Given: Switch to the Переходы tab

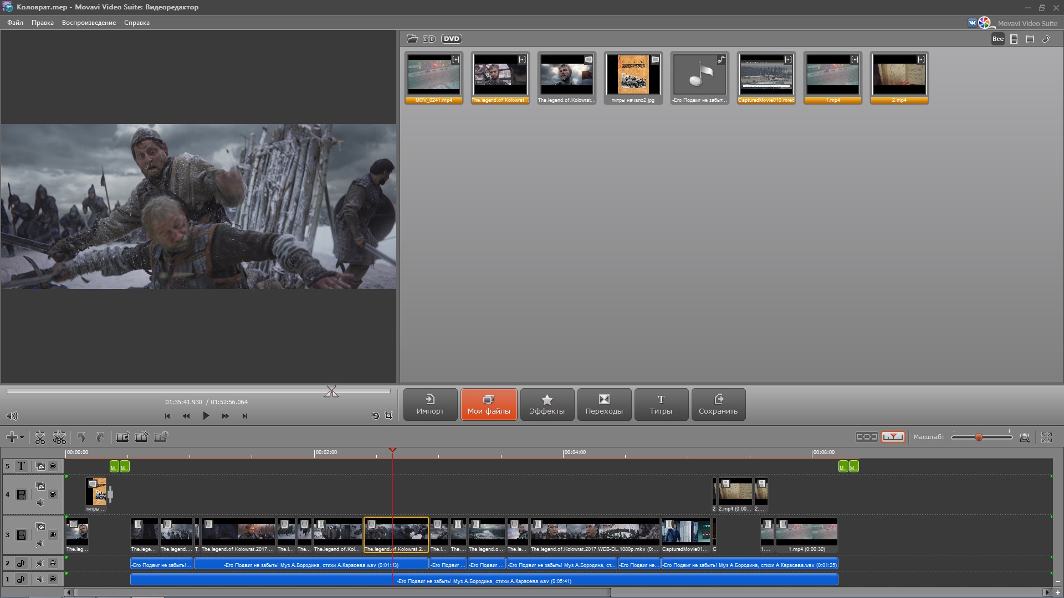Looking at the screenshot, I should pyautogui.click(x=603, y=404).
